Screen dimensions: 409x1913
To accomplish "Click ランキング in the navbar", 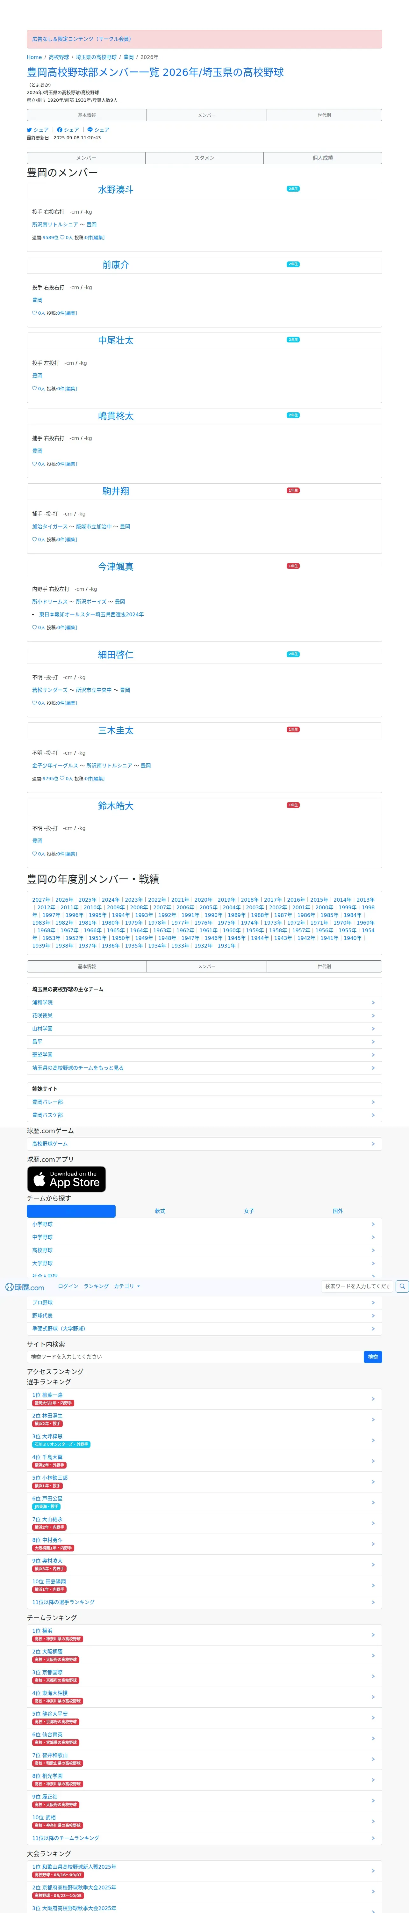I will 96,1286.
